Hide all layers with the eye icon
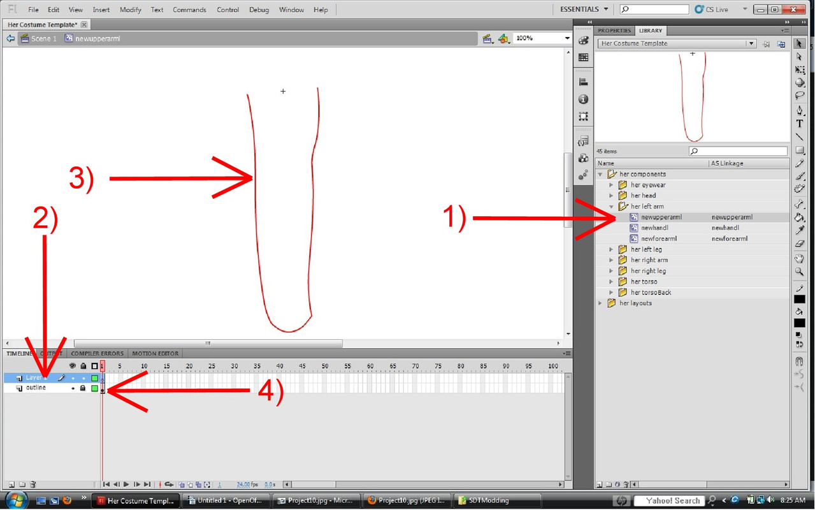Image resolution: width=815 pixels, height=510 pixels. pyautogui.click(x=72, y=366)
